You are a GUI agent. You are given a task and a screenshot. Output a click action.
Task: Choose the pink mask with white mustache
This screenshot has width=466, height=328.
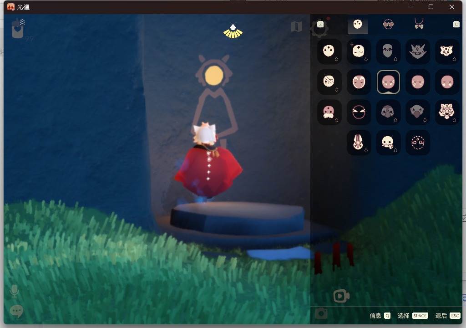pos(329,112)
